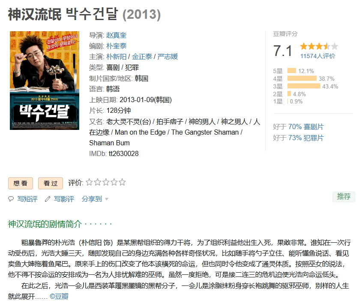Screen dimensions: 359x306
Task: Expand the 分享到 dropdown arrow
Action: (x=107, y=199)
